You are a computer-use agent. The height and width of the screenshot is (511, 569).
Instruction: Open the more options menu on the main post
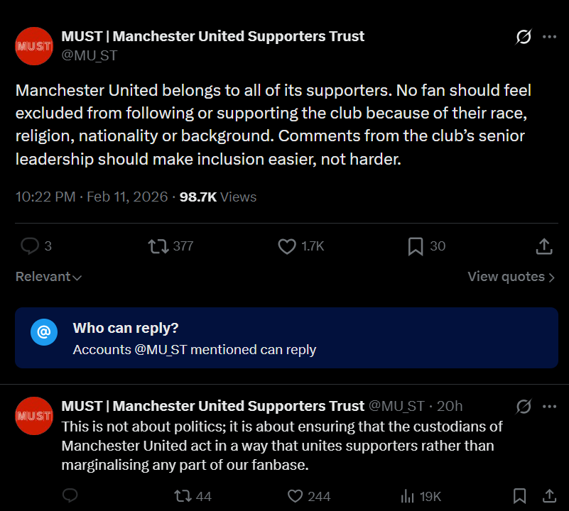click(x=549, y=37)
